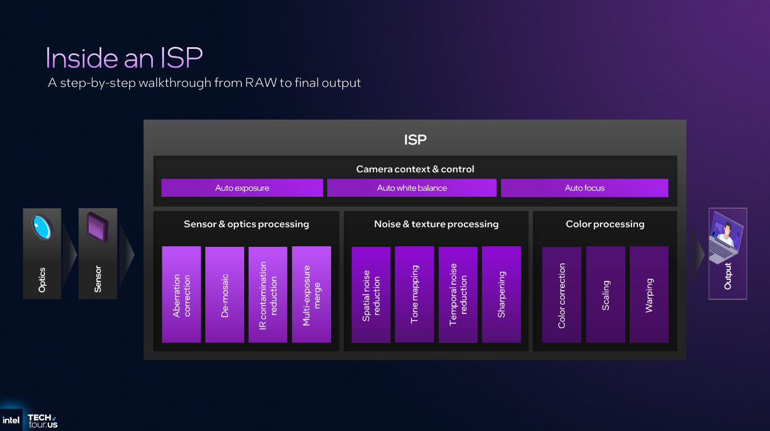Viewport: 770px width, 431px height.
Task: Click the Temporal noise reduction block
Action: 458,295
